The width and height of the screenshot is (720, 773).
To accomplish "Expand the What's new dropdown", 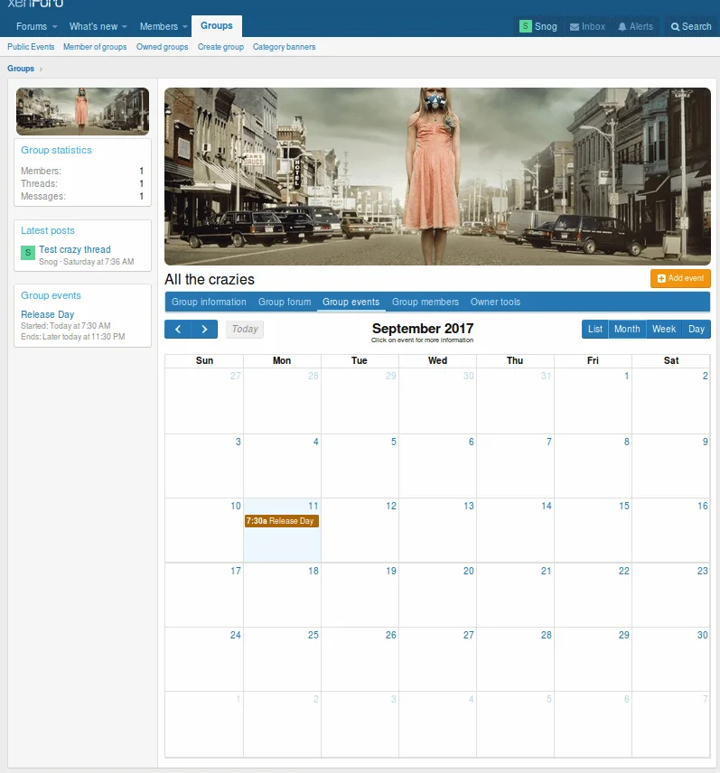I will [124, 27].
